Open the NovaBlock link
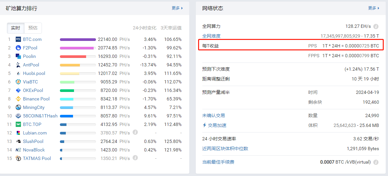This screenshot has width=388, height=176. (x=34, y=150)
